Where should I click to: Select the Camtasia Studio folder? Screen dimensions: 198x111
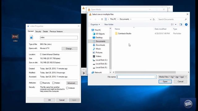pyautogui.click(x=123, y=34)
